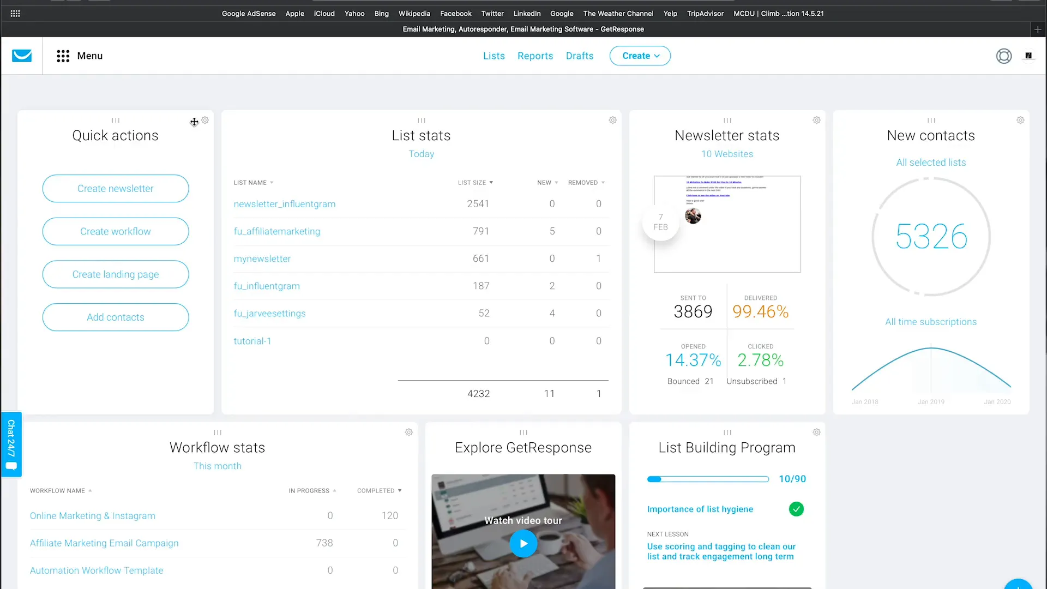Play the Explore GetResponse video tour
The width and height of the screenshot is (1047, 589).
[523, 544]
